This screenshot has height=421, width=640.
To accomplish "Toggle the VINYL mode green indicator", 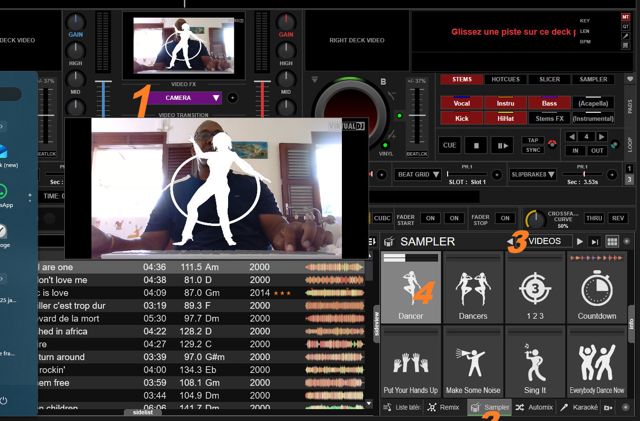I will pos(385,145).
